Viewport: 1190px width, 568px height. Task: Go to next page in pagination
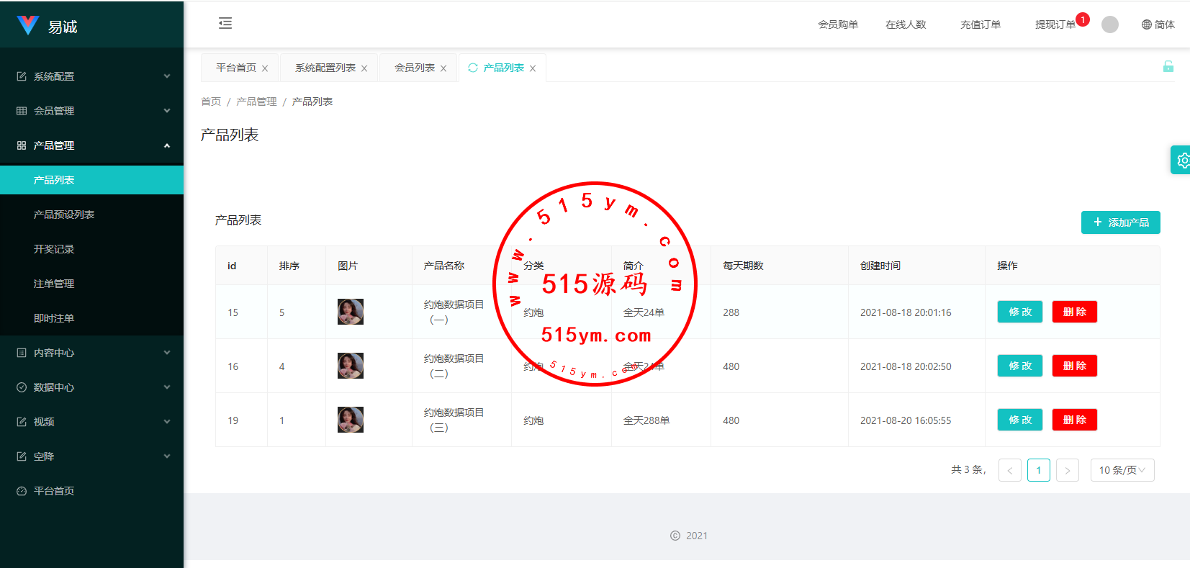1067,470
